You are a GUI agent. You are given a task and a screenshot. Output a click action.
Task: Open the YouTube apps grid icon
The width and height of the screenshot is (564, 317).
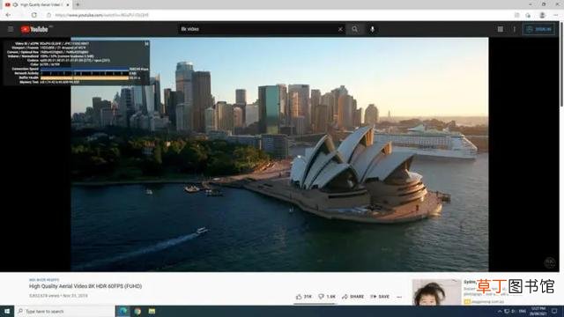[x=501, y=29]
